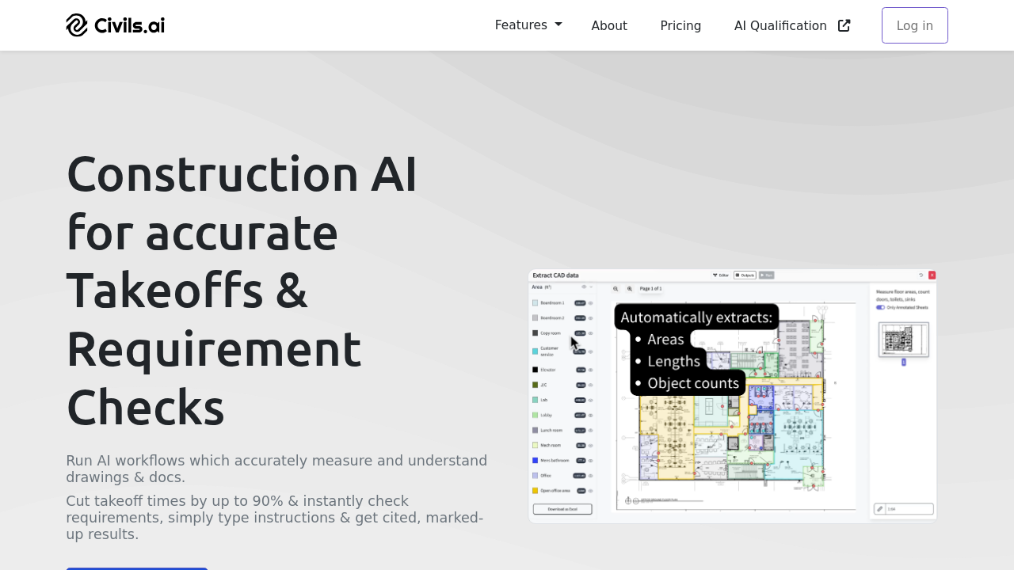The height and width of the screenshot is (570, 1014).
Task: Click the undo arrow icon in Extract CAD data
Action: [x=921, y=275]
